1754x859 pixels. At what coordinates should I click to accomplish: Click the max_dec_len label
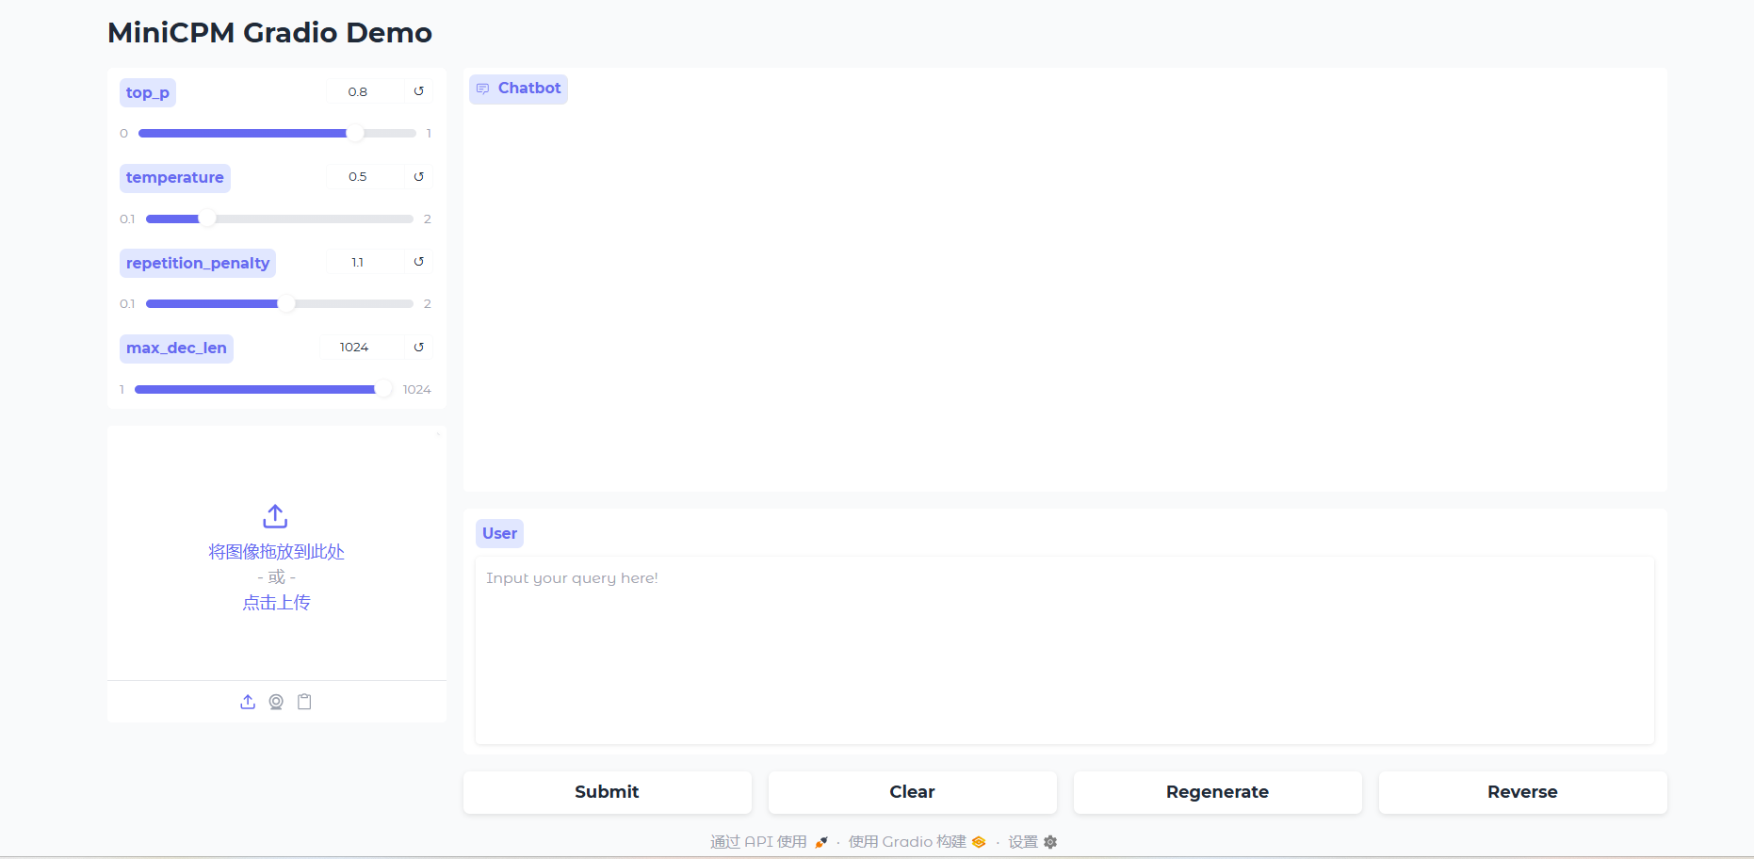(176, 348)
